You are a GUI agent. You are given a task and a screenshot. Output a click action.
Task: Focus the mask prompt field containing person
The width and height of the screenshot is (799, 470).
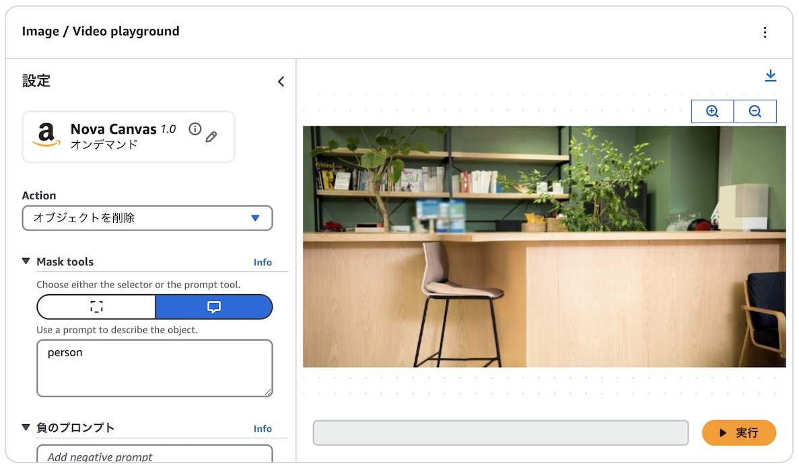point(154,368)
